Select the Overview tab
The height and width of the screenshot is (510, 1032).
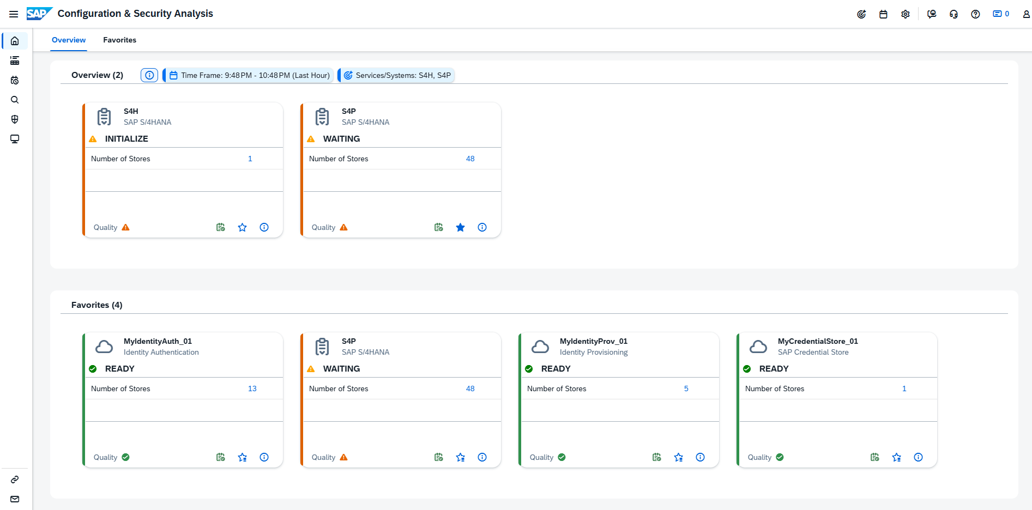coord(69,40)
